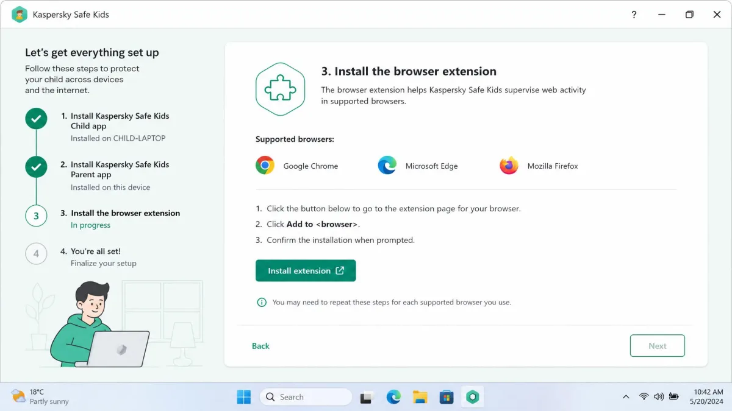Show hidden system tray icons chevron
This screenshot has height=411, width=732.
[626, 397]
